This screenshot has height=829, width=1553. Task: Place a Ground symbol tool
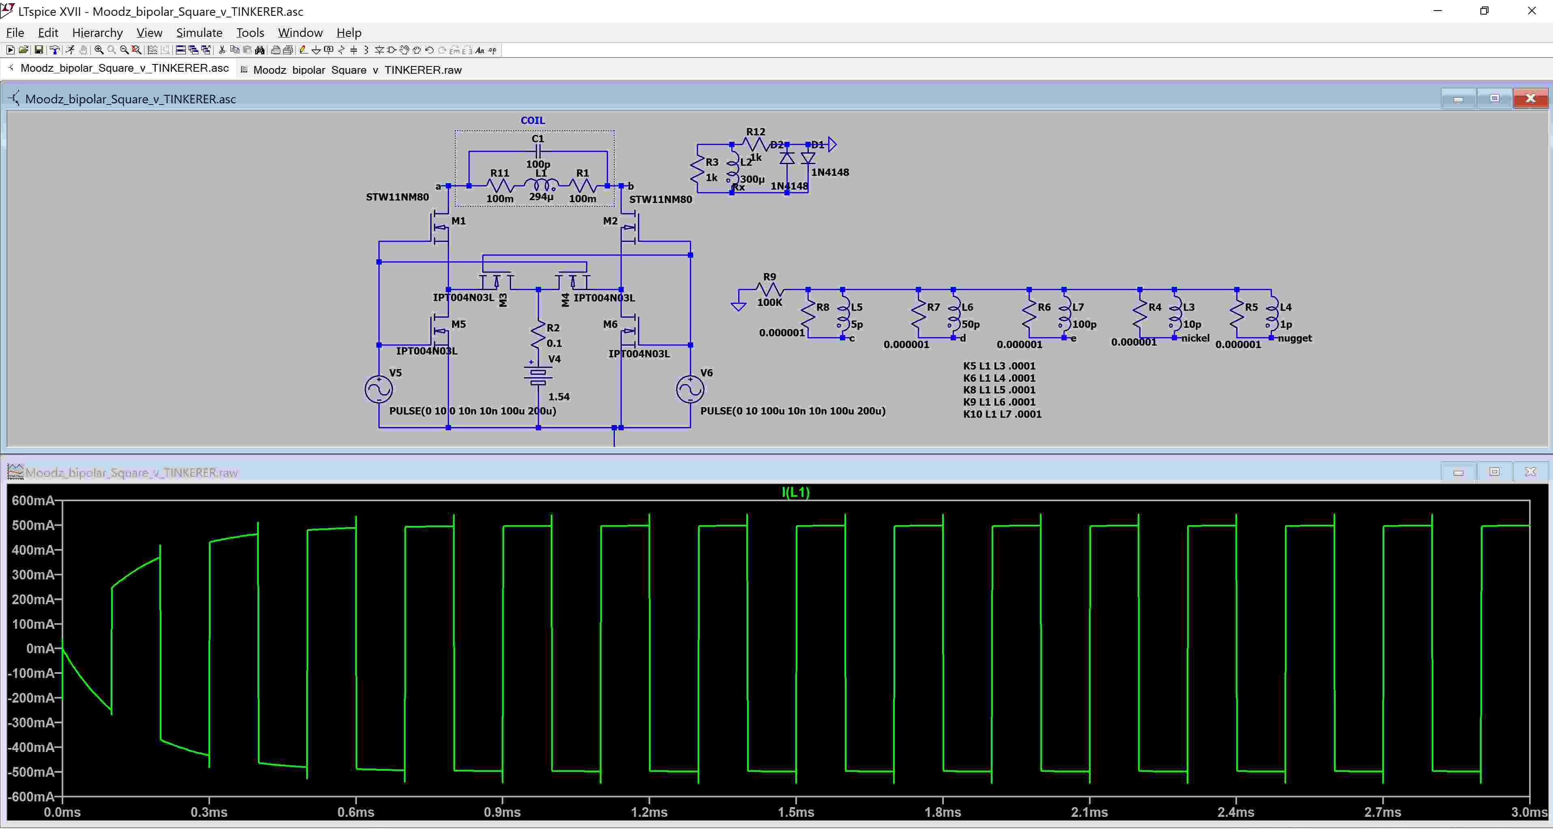pos(316,50)
